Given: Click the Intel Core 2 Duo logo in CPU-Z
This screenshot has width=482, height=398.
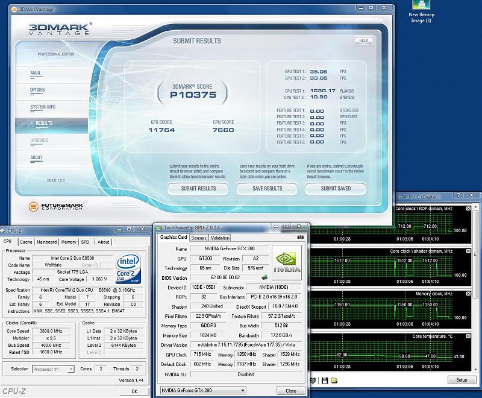Looking at the screenshot, I should click(x=128, y=268).
